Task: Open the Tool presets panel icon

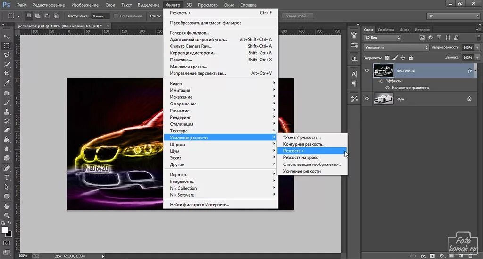Action: (354, 98)
